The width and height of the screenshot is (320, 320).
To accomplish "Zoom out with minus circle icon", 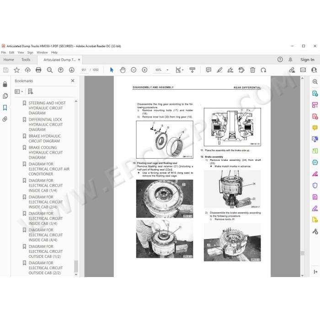I will click(x=133, y=70).
